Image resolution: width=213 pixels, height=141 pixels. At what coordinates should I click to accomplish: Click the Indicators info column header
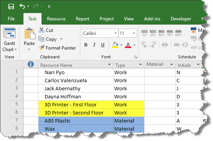[31, 64]
